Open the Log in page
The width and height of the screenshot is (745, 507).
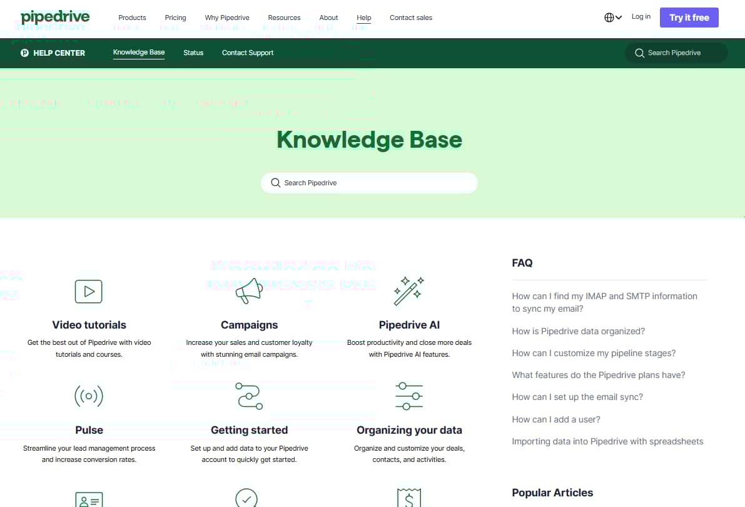click(641, 16)
